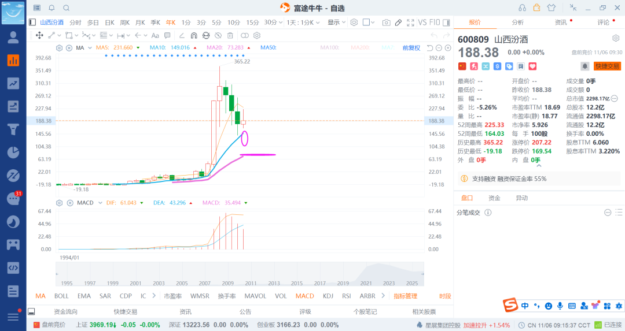Image resolution: width=625 pixels, height=331 pixels.
Task: Click the chart settings gear near 显示
Action: [x=354, y=23]
